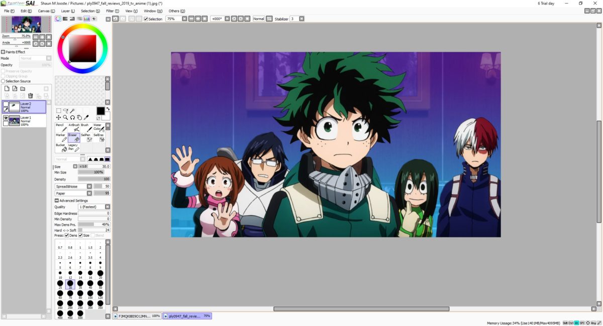Click the black foreground color swatch
This screenshot has width=603, height=326.
click(100, 111)
